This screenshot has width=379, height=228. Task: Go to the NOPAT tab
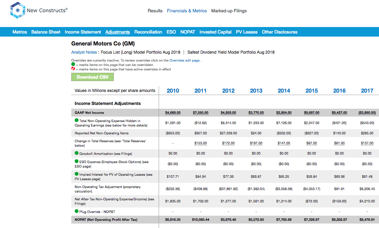point(187,32)
